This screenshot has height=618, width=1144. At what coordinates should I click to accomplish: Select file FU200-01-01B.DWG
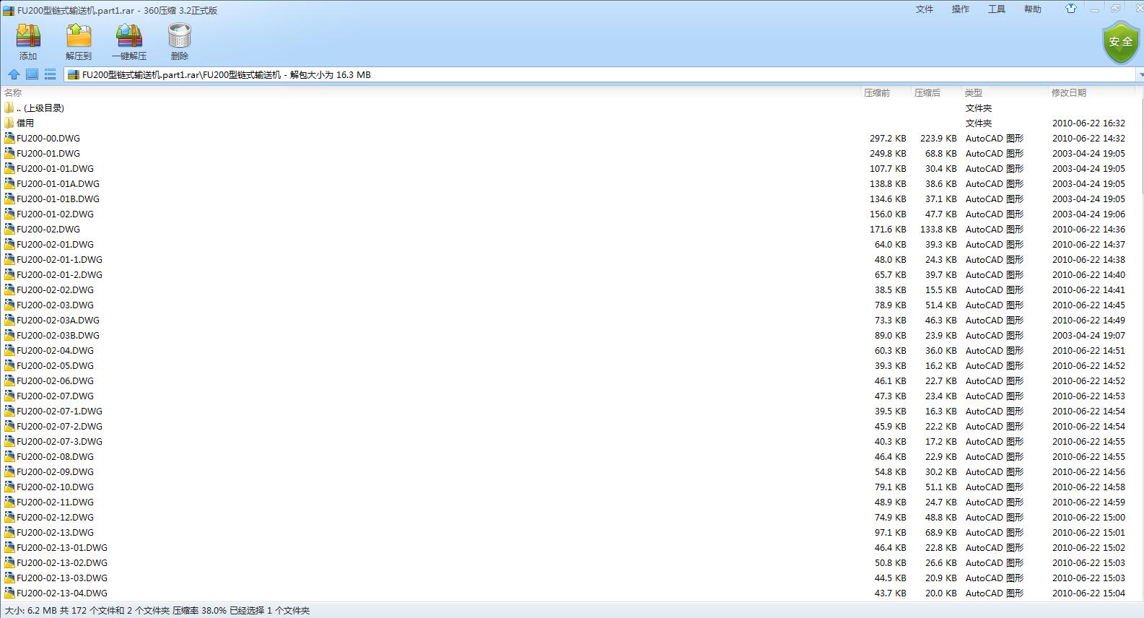tap(58, 199)
